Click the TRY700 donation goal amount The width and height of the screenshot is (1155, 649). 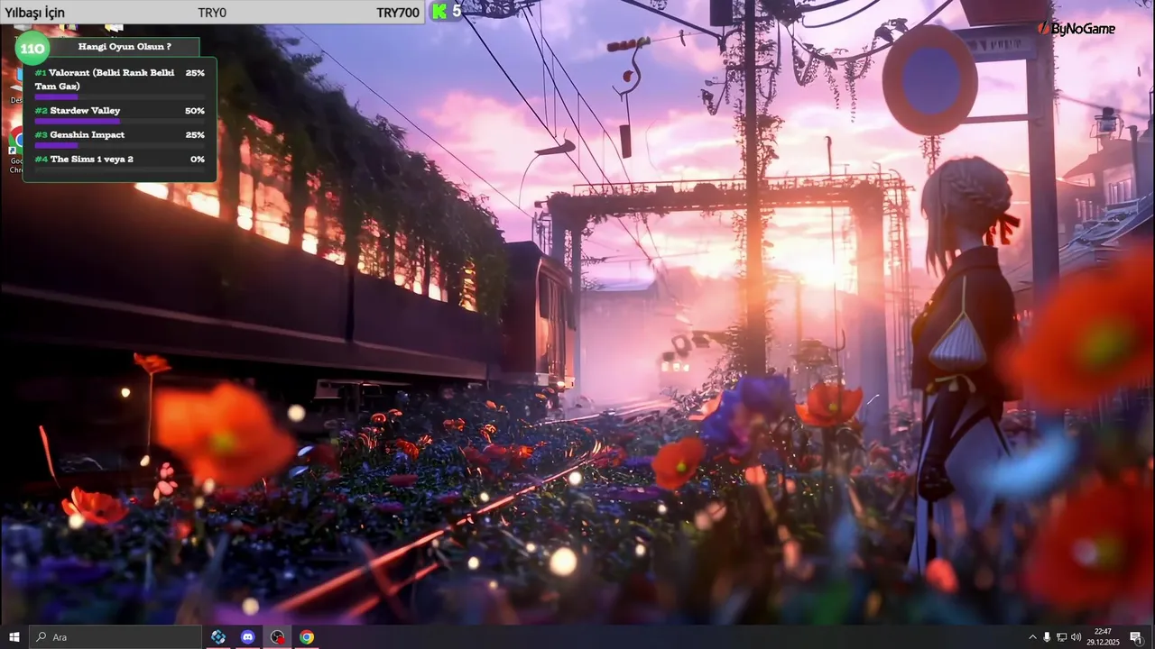point(398,13)
